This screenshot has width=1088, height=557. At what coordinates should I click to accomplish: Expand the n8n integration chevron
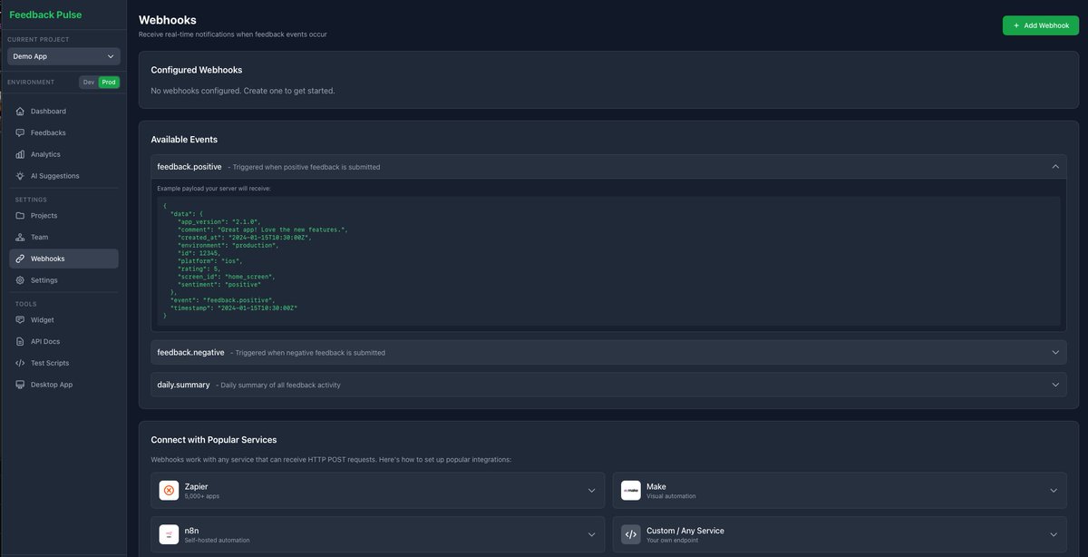(591, 534)
